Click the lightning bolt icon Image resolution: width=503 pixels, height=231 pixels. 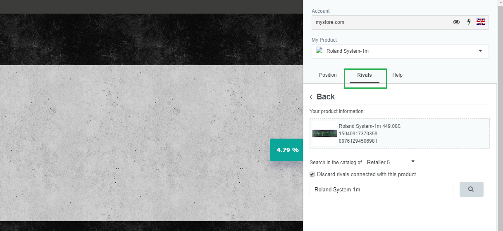(469, 22)
